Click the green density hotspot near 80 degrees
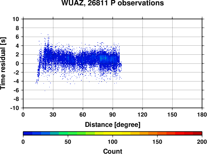207x154 pixels. click(x=102, y=58)
